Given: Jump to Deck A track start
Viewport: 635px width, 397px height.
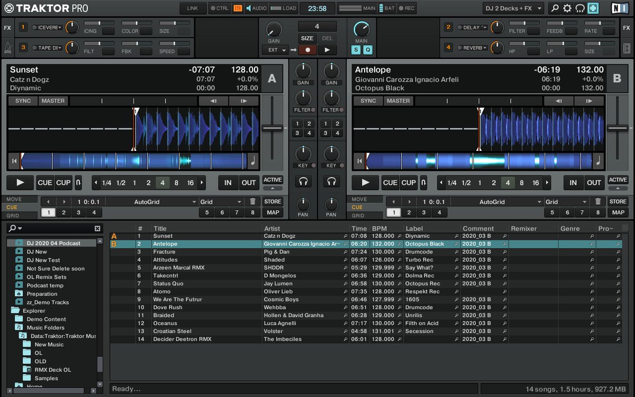Looking at the screenshot, I should (14, 161).
